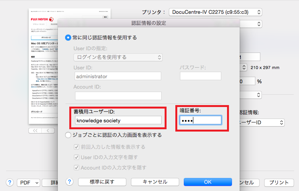Image resolution: width=299 pixels, height=191 pixels.
Task: Open the プリンタ DocuCentre-IV C2275 dropdown
Action: pos(216,12)
